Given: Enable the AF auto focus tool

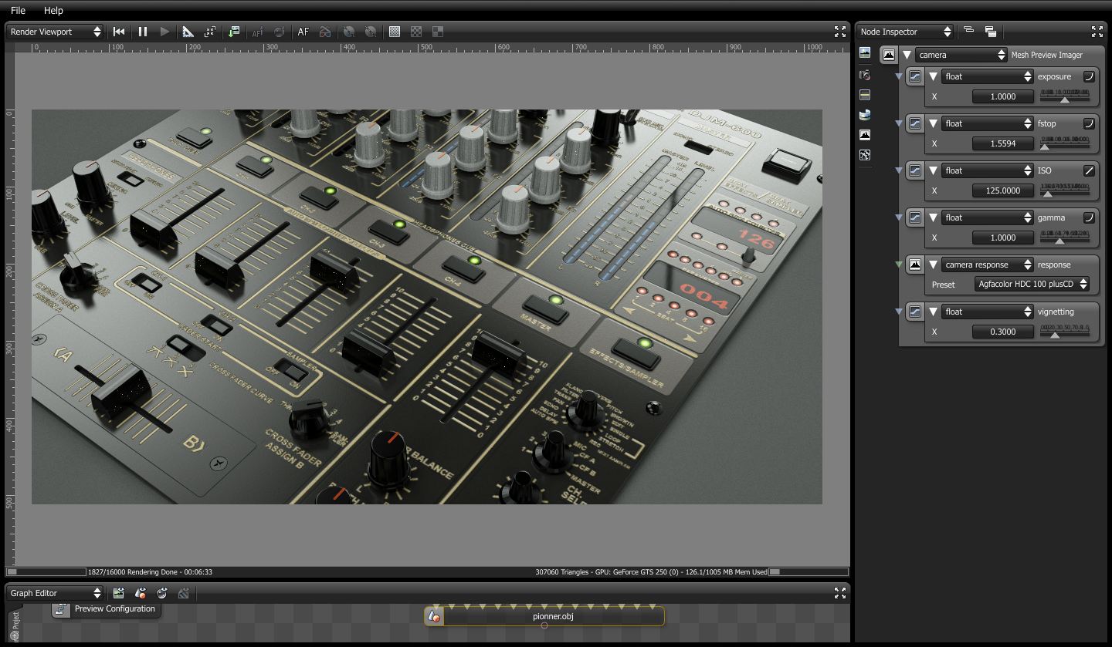Looking at the screenshot, I should pyautogui.click(x=303, y=32).
